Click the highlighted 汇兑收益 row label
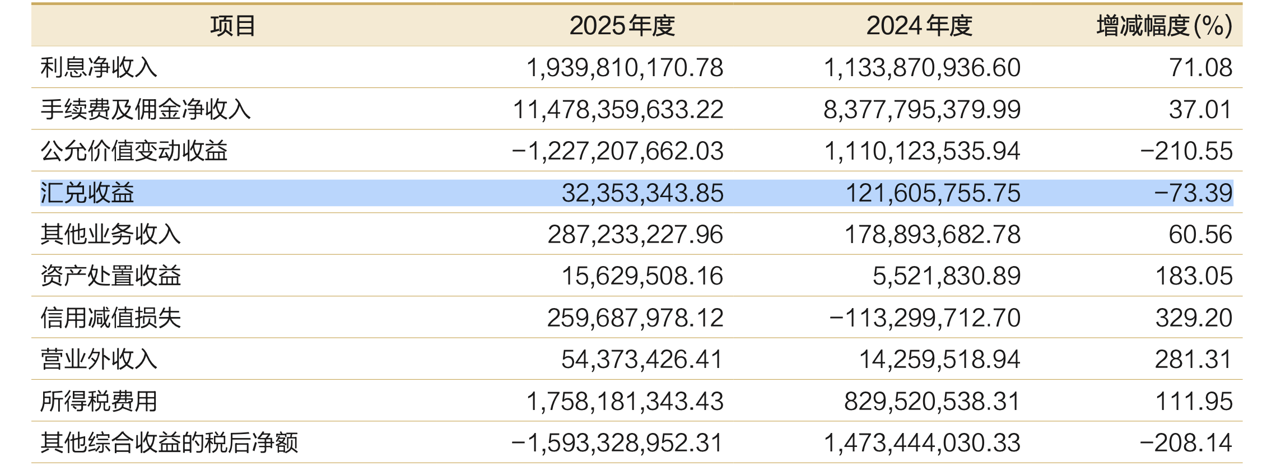 [87, 193]
